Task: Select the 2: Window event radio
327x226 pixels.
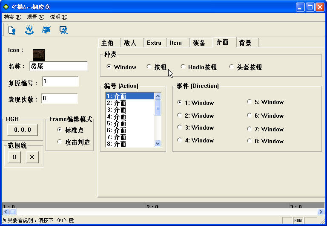Action: pyautogui.click(x=195, y=115)
